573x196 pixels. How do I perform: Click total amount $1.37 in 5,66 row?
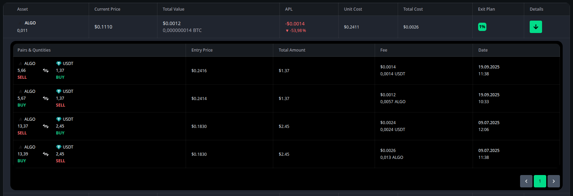284,70
